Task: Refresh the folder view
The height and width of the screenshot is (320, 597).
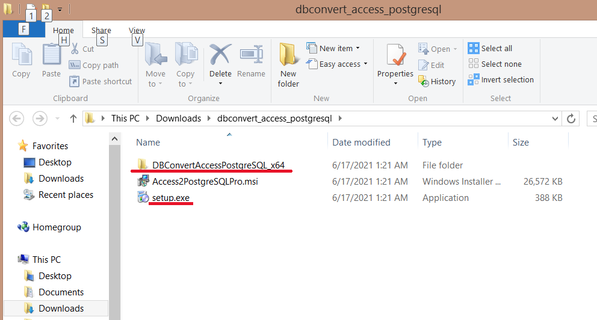Action: click(x=571, y=118)
